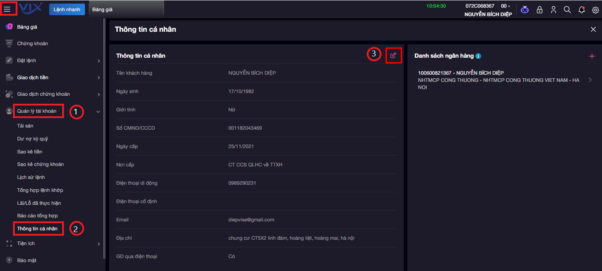Open Lịch sử lệnh submenu item
The height and width of the screenshot is (271, 602).
point(31,177)
